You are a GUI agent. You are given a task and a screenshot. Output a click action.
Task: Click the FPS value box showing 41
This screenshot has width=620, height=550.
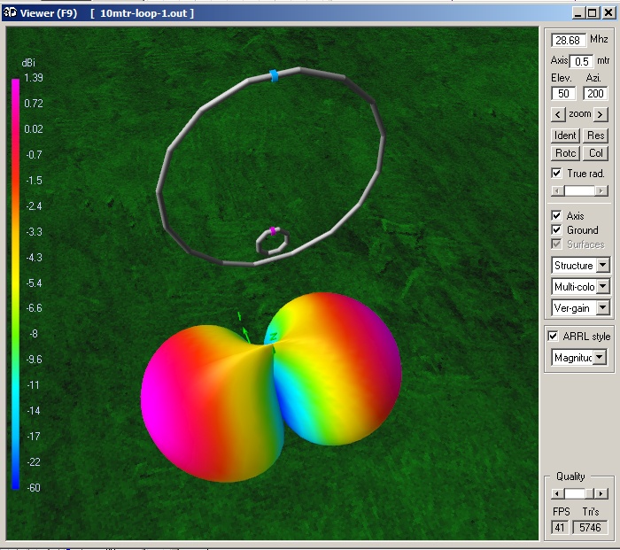[560, 528]
